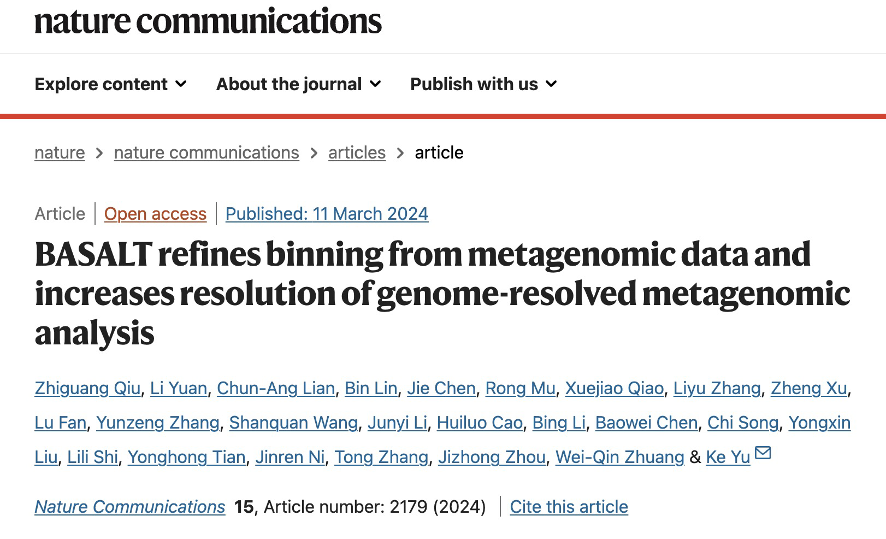This screenshot has height=539, width=886.
Task: Go to the nature breadcrumb link
Action: (x=60, y=153)
